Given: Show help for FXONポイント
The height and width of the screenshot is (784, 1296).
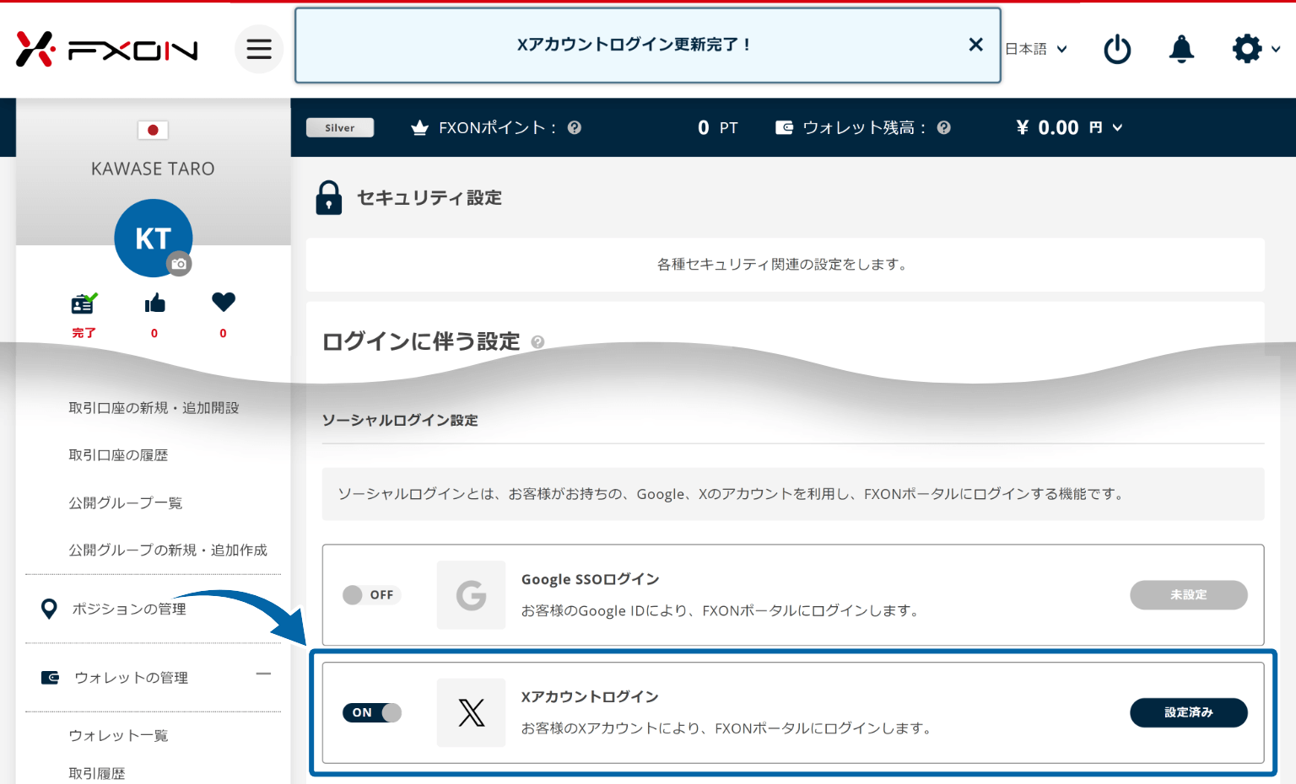Looking at the screenshot, I should 575,127.
